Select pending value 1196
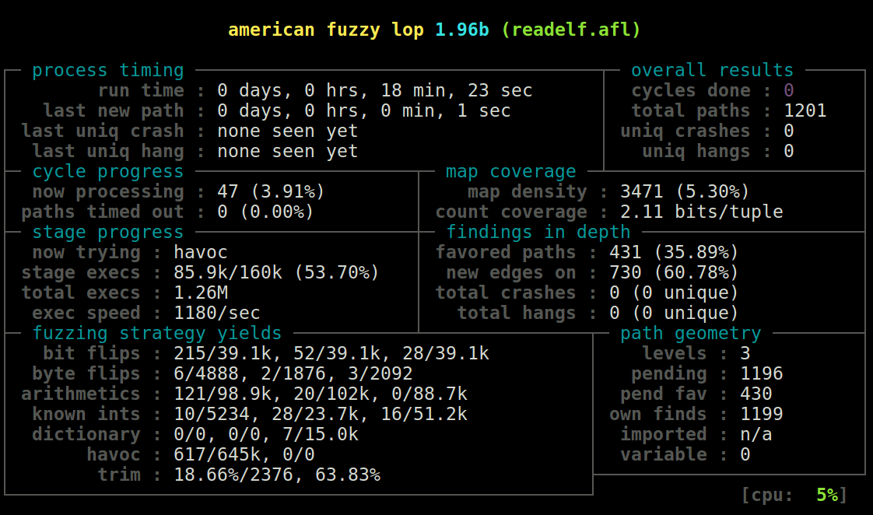The height and width of the screenshot is (515, 873). pyautogui.click(x=762, y=374)
